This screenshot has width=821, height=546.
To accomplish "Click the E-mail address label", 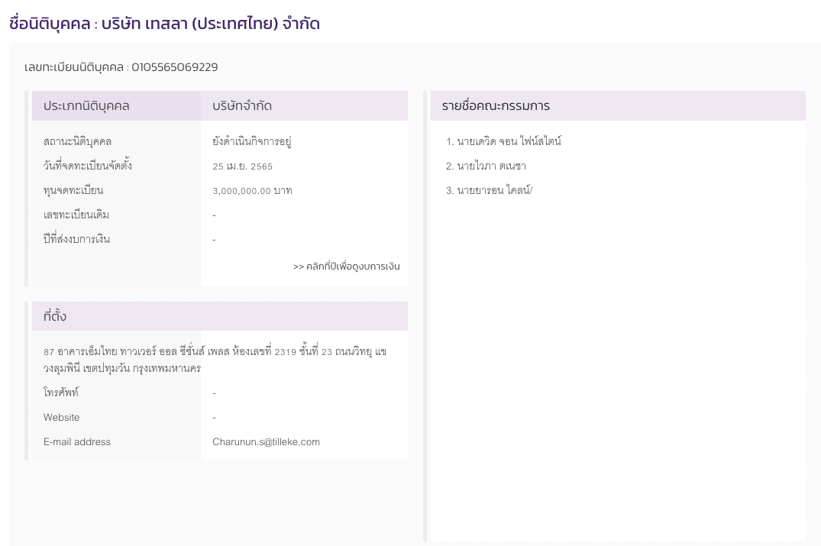I will pyautogui.click(x=77, y=442).
